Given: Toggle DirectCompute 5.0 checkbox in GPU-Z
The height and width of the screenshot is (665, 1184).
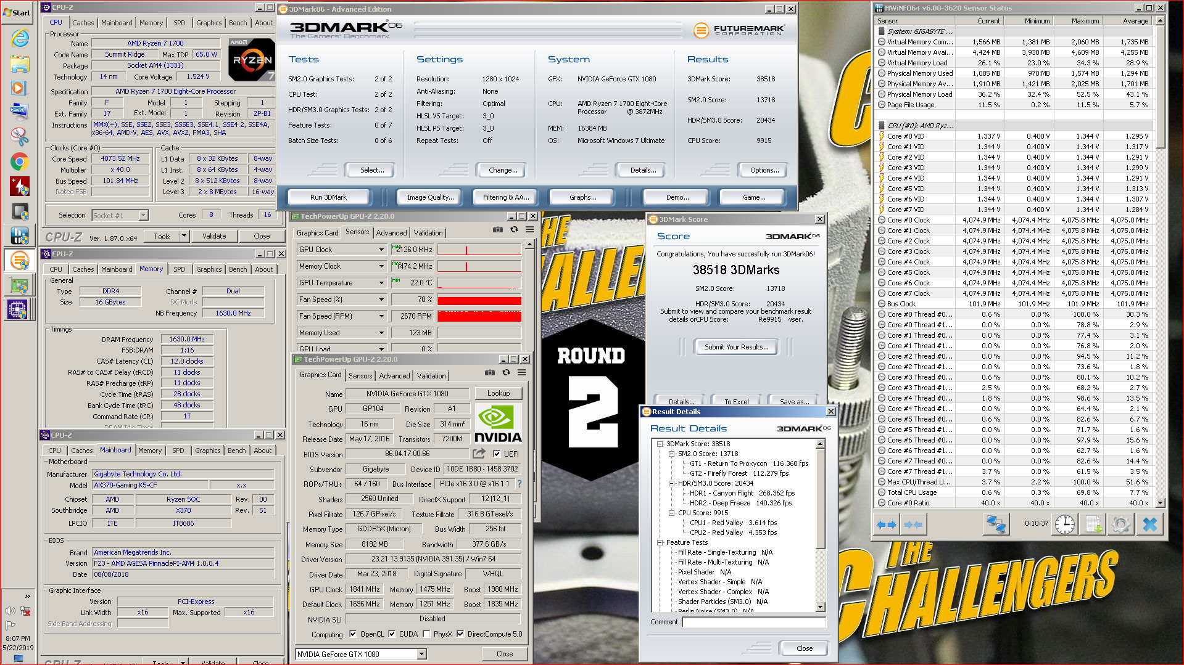Looking at the screenshot, I should (460, 634).
